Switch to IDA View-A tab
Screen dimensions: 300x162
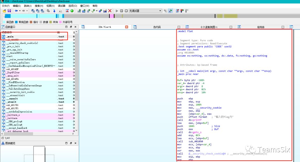104,27
